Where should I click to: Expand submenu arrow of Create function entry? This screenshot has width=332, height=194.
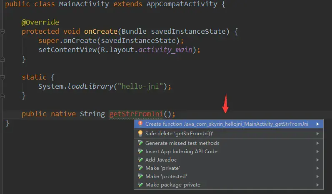tap(317, 124)
